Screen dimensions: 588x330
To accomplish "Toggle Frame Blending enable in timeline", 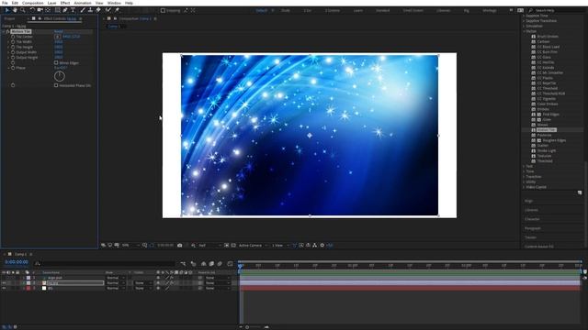I will click(211, 264).
